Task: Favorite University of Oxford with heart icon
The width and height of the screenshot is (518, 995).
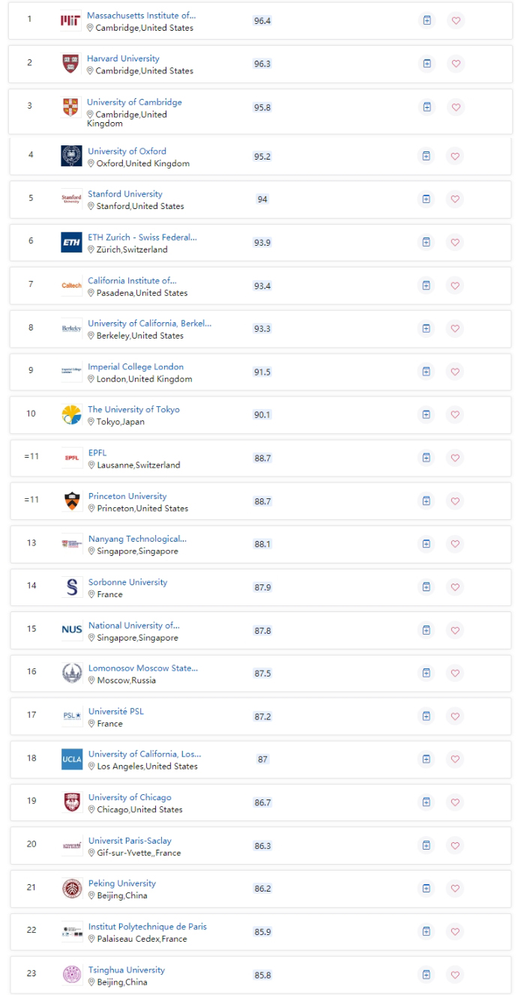Action: click(455, 156)
